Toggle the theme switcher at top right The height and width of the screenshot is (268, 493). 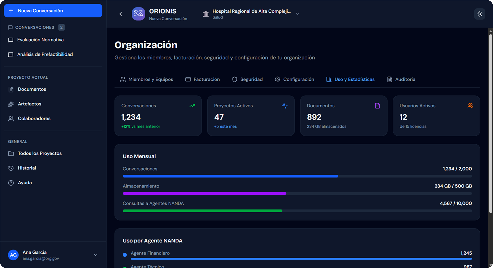pos(480,14)
